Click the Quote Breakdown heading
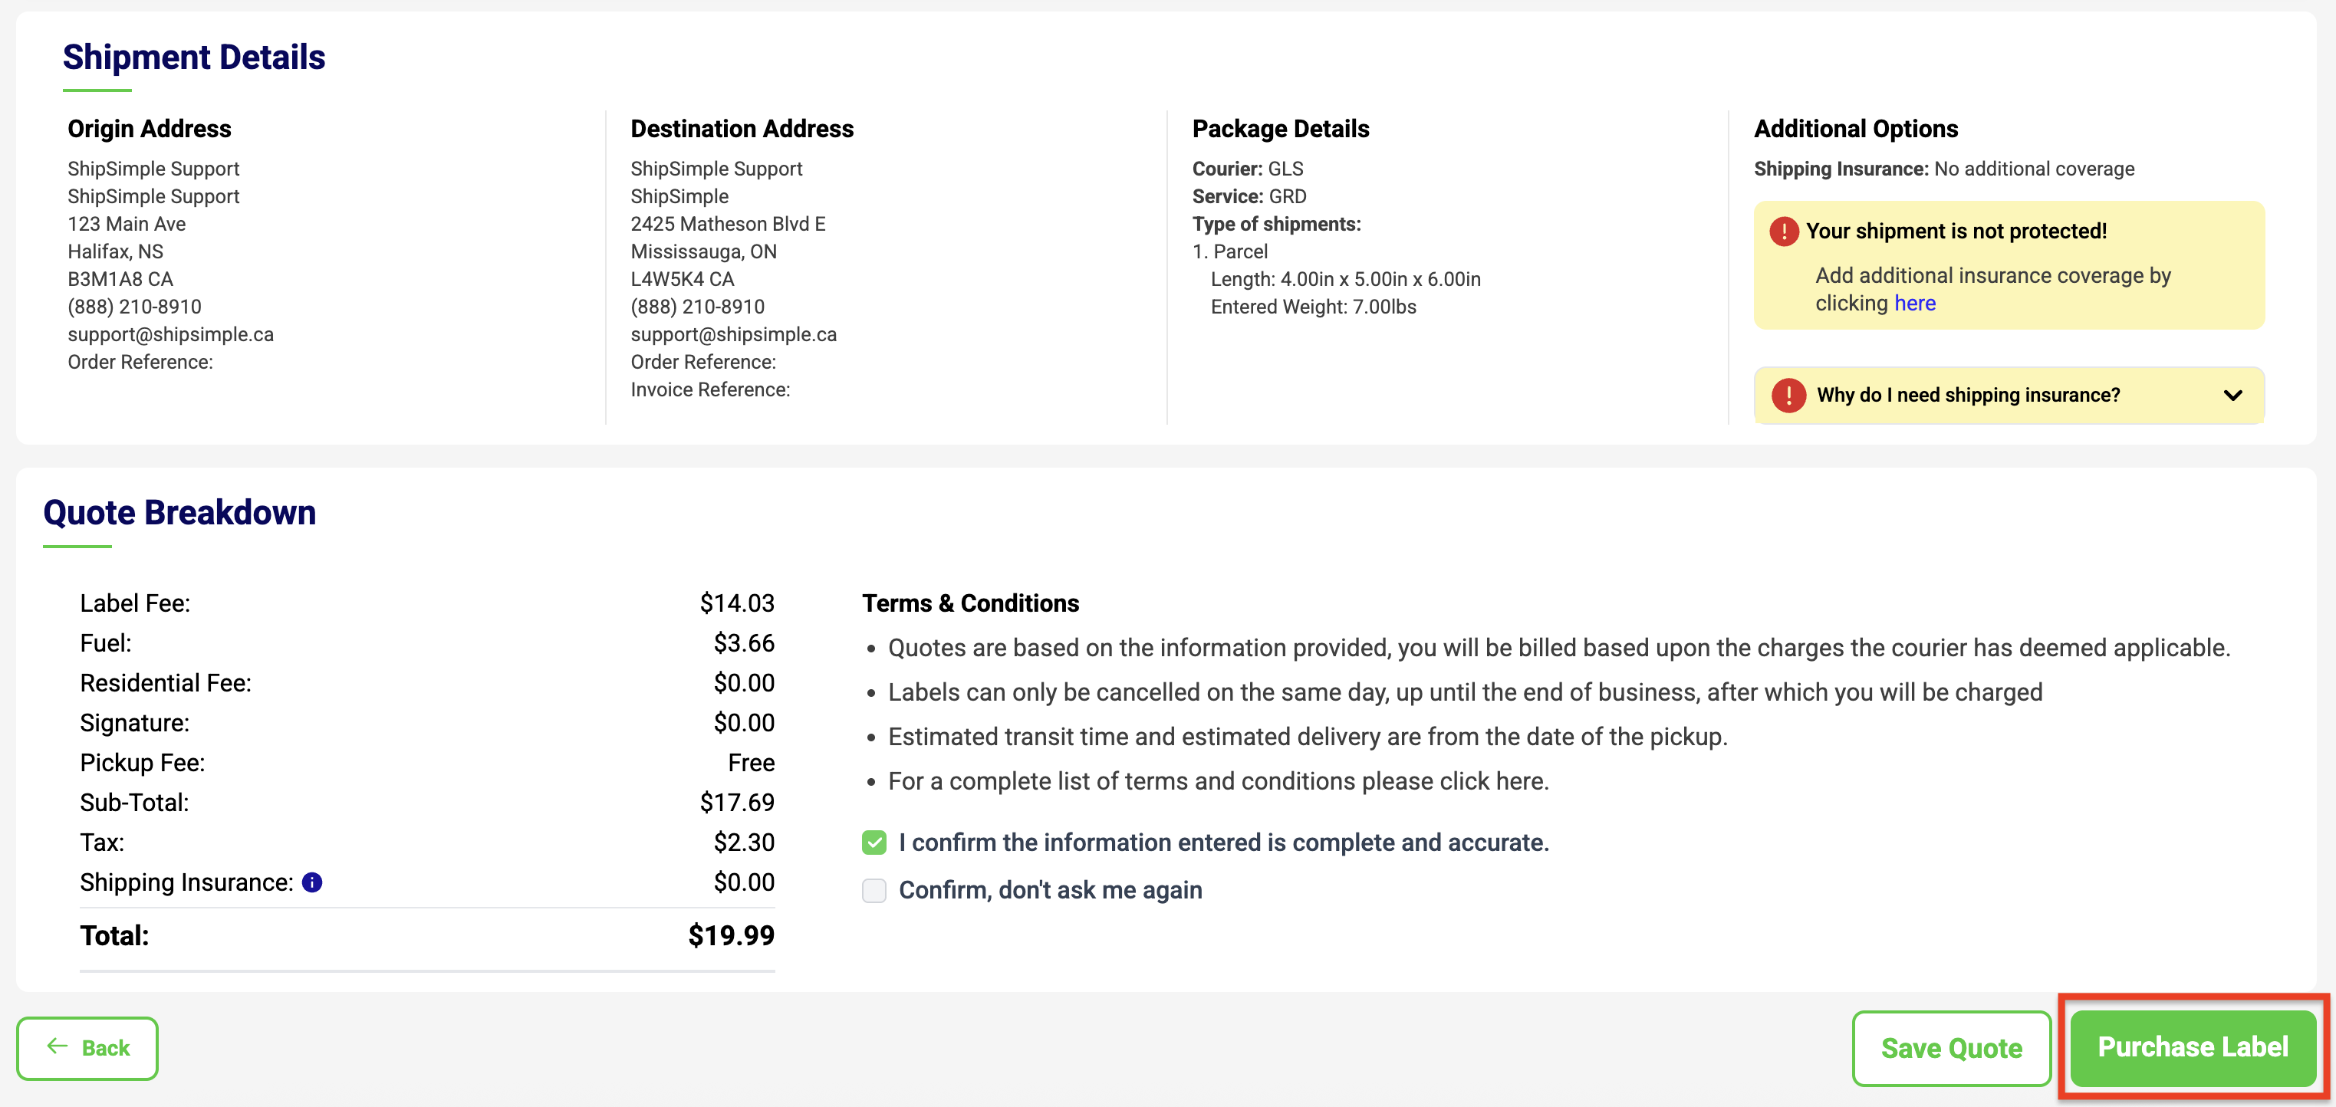Viewport: 2336px width, 1107px height. point(179,512)
